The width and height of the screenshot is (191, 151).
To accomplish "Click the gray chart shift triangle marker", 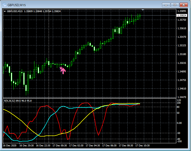I will coord(143,10).
